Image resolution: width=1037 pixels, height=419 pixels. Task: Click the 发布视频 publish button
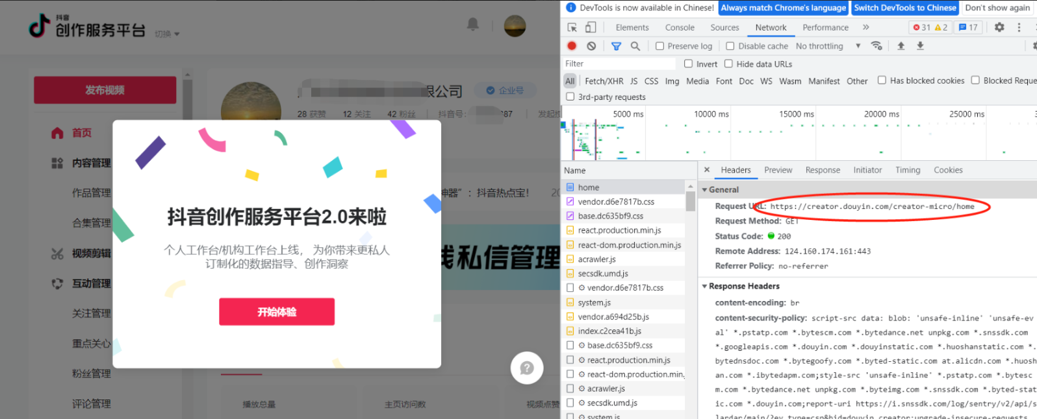point(105,90)
